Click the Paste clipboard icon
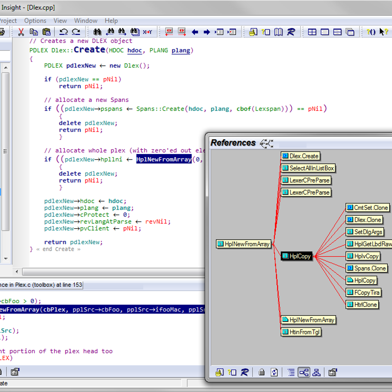Viewport: 392px width, 392px height. [47, 32]
